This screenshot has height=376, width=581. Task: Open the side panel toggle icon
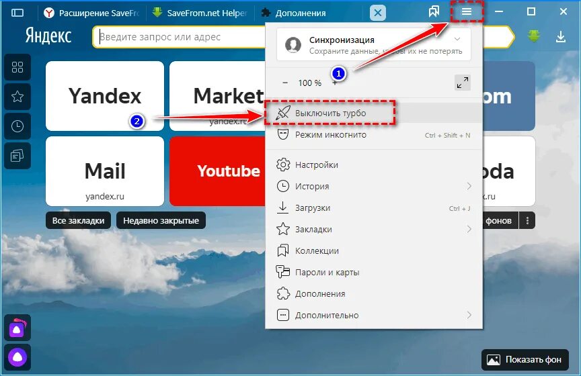[x=17, y=13]
